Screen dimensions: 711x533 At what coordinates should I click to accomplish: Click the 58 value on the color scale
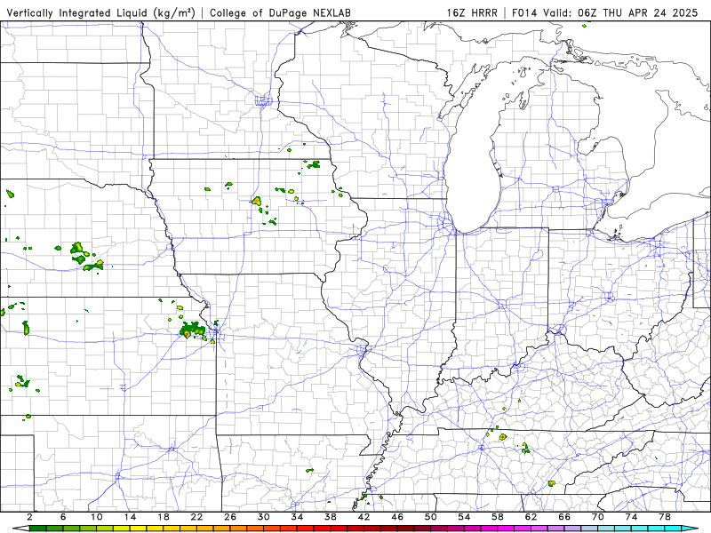click(x=498, y=517)
